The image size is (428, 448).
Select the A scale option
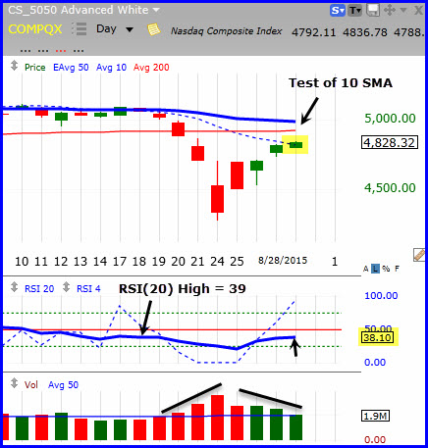coord(366,269)
